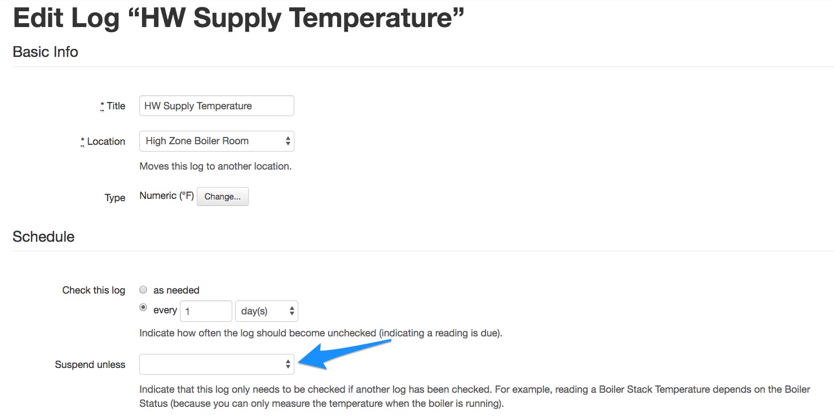Click the interval number field showing 1

(205, 310)
